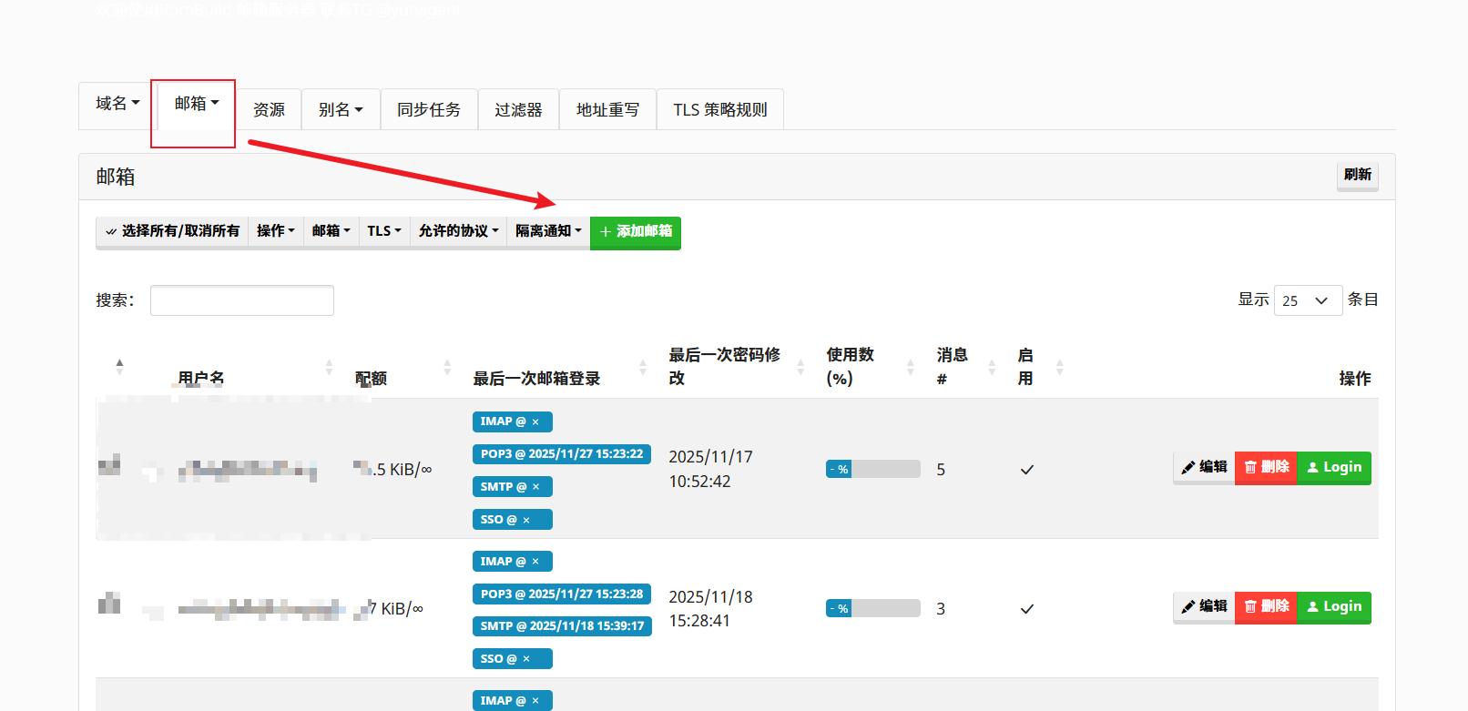Click enabled checkmark in second row
The image size is (1468, 711).
tap(1027, 609)
